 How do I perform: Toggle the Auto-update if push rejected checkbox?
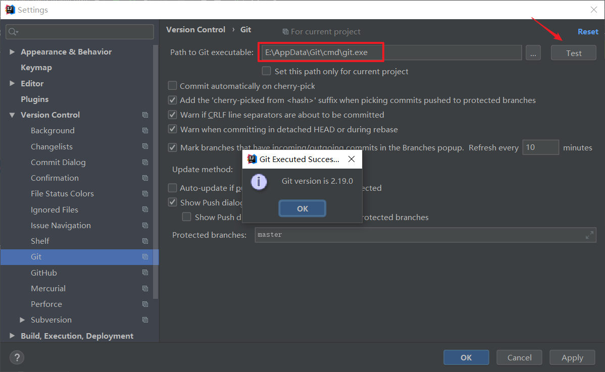click(173, 188)
